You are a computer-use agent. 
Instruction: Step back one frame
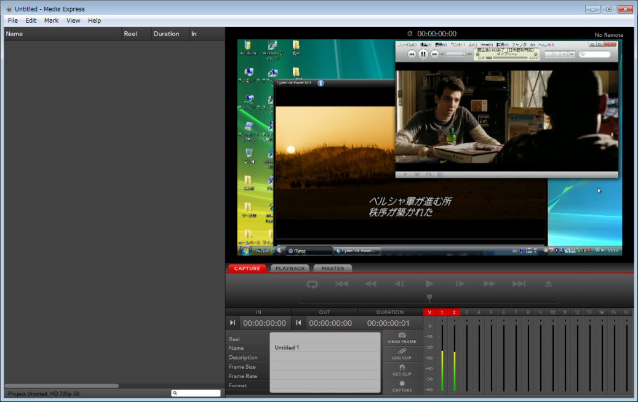(x=399, y=284)
